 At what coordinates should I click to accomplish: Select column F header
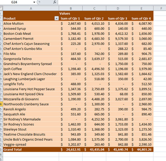point(160,8)
